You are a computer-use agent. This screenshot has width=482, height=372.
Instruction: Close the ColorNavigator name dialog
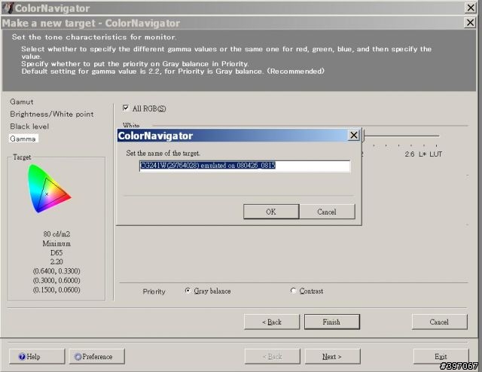coord(354,136)
